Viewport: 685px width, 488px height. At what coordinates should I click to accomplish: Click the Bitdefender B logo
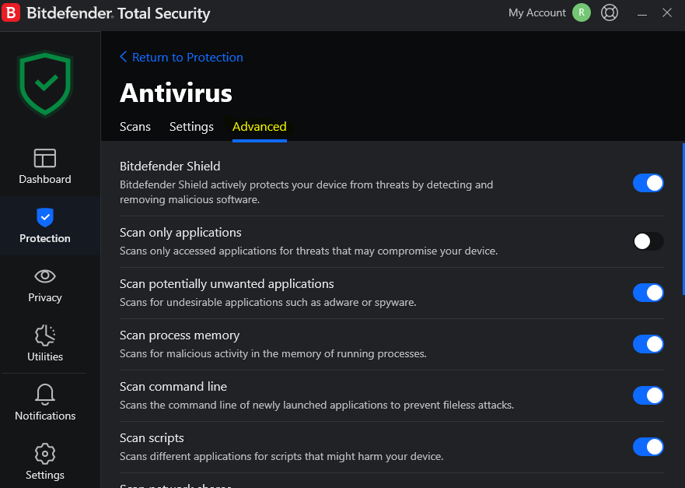(x=10, y=12)
